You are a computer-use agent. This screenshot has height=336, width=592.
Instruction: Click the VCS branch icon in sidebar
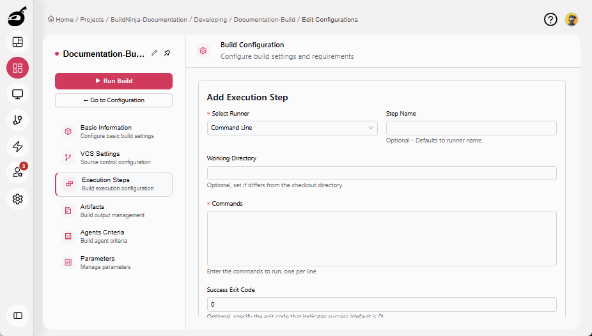(x=18, y=120)
